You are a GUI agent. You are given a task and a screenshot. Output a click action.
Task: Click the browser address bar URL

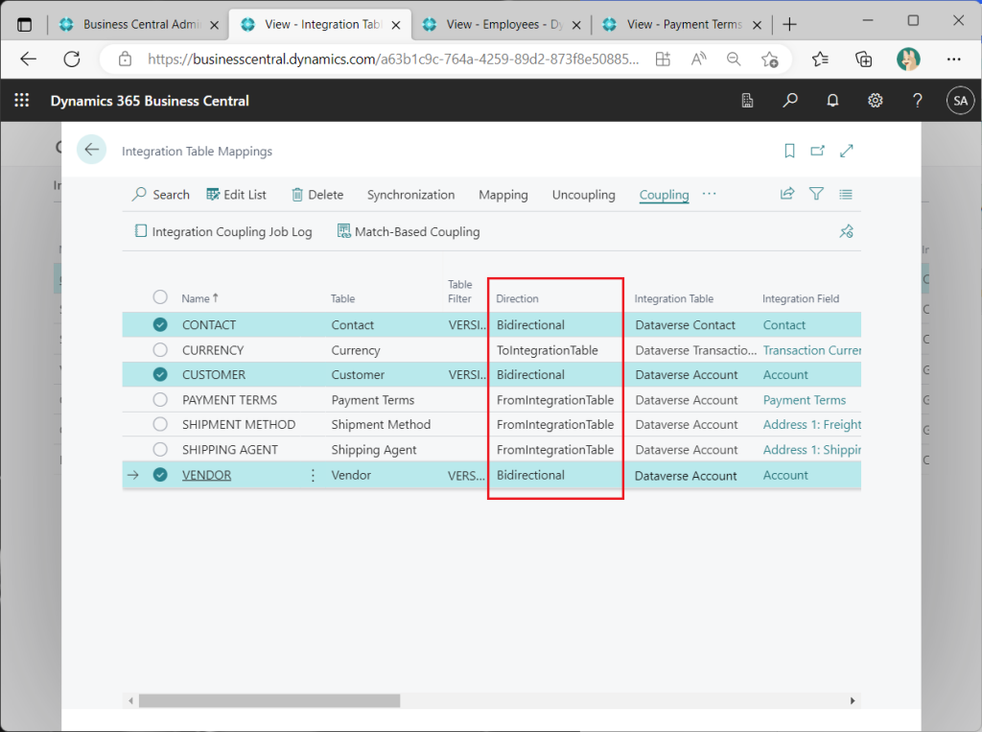(x=393, y=59)
